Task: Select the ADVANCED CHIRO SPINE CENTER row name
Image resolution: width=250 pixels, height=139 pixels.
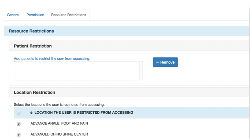Action: pos(58,135)
